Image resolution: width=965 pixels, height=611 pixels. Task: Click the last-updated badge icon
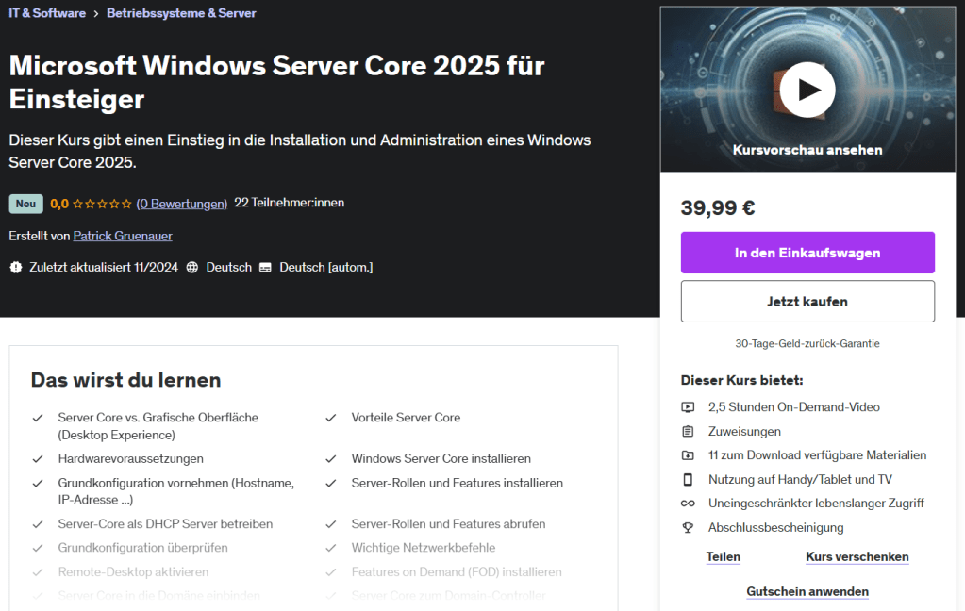(x=16, y=268)
